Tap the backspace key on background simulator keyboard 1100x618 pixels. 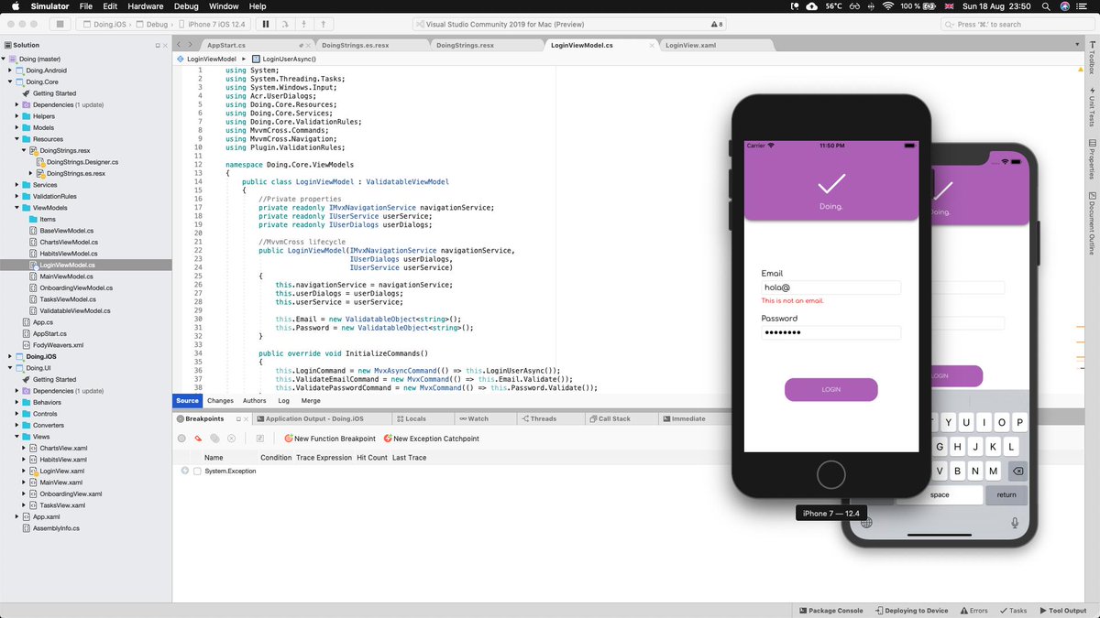point(1017,472)
